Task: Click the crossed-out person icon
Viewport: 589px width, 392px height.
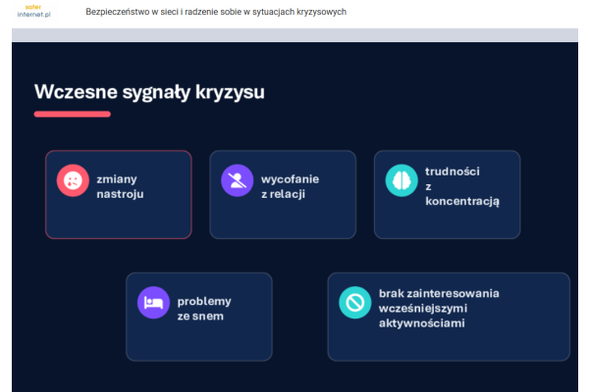Action: 237,180
